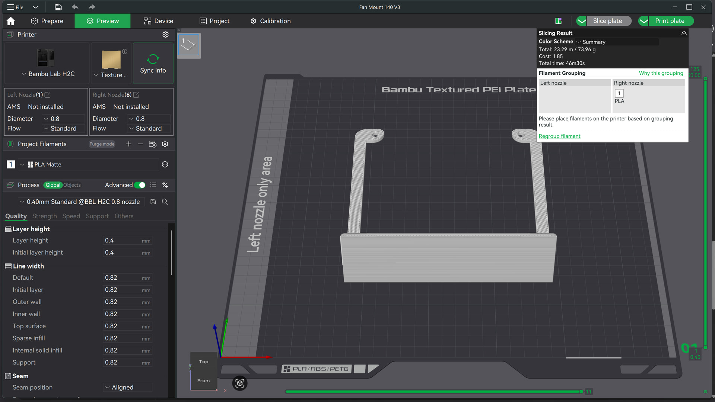
Task: Switch to Prepare tab
Action: point(47,21)
